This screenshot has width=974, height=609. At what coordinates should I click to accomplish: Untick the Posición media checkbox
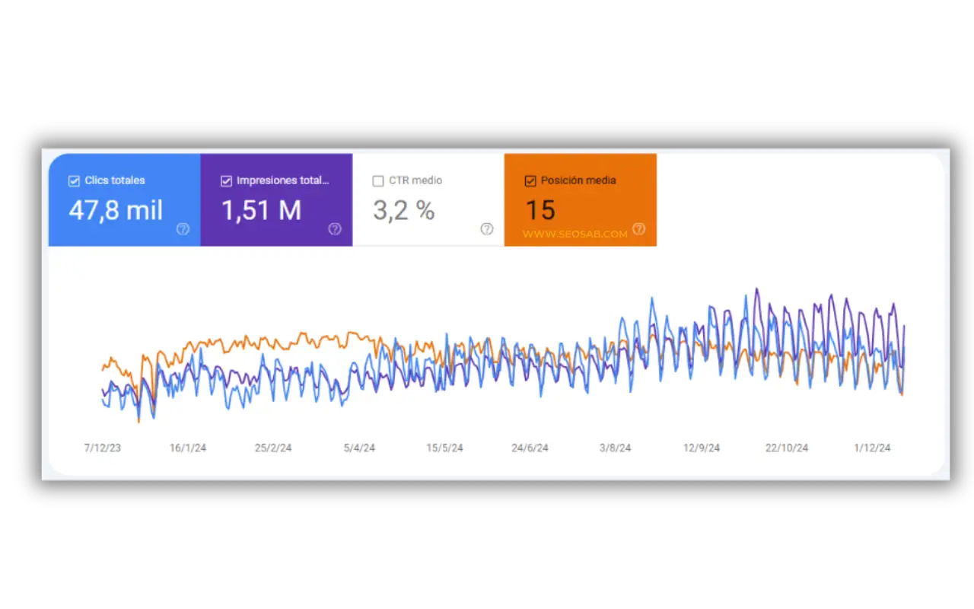point(530,181)
